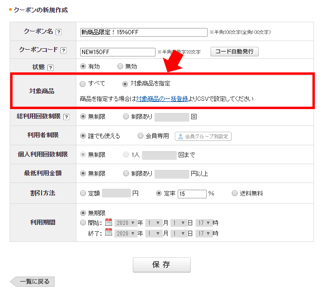Select 制限あり for 総利用回数制限
Image resolution: width=325 pixels, height=292 pixels.
point(126,116)
